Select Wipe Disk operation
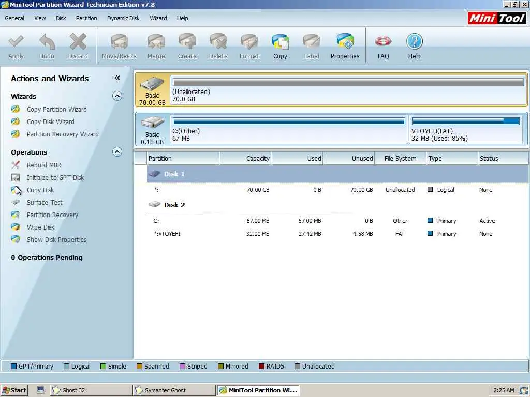The image size is (530, 397). 40,227
